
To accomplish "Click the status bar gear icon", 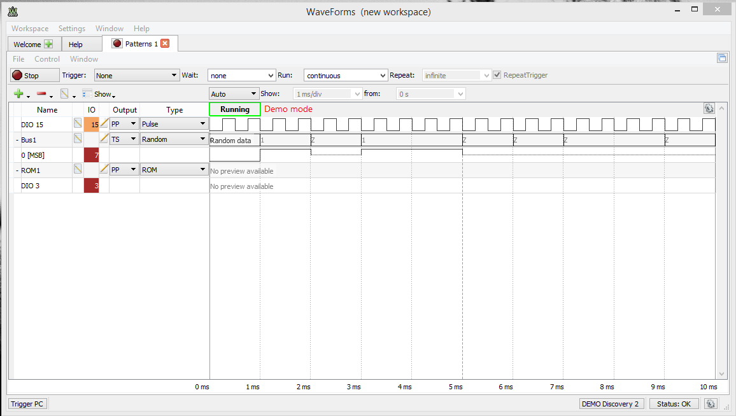I will [x=711, y=404].
